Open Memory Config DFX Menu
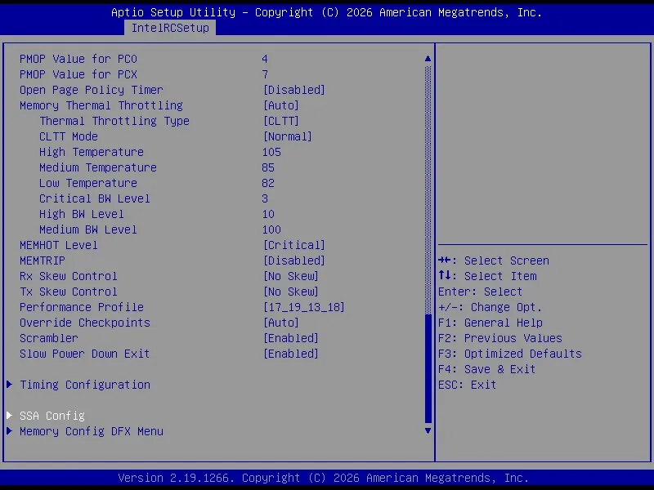654x490 pixels. (x=92, y=431)
